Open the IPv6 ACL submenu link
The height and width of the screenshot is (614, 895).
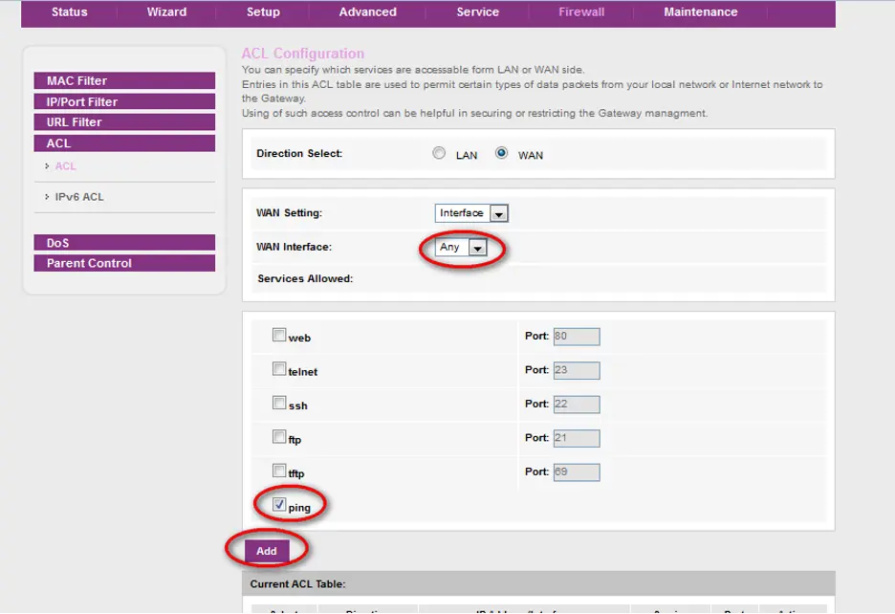(x=79, y=197)
